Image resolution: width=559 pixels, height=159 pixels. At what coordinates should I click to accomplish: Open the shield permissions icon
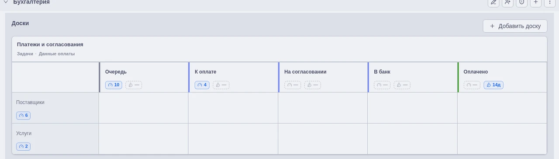521,2
